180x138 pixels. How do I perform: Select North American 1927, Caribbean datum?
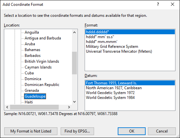click(x=130, y=88)
